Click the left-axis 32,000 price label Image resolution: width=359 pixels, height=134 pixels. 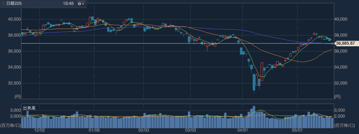[14, 83]
